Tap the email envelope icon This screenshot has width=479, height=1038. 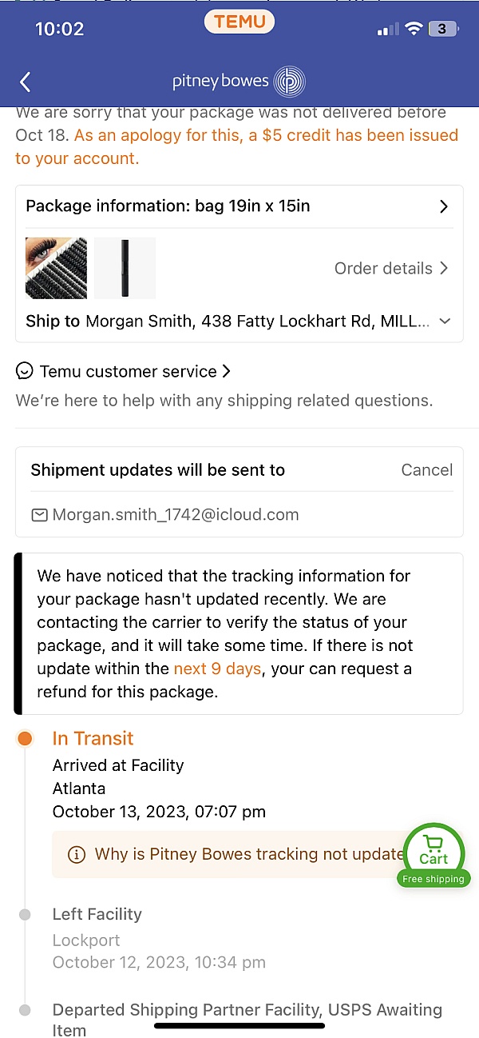point(39,515)
